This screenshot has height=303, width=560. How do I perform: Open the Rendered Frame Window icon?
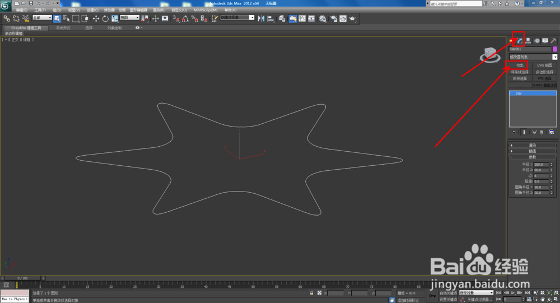pos(343,18)
